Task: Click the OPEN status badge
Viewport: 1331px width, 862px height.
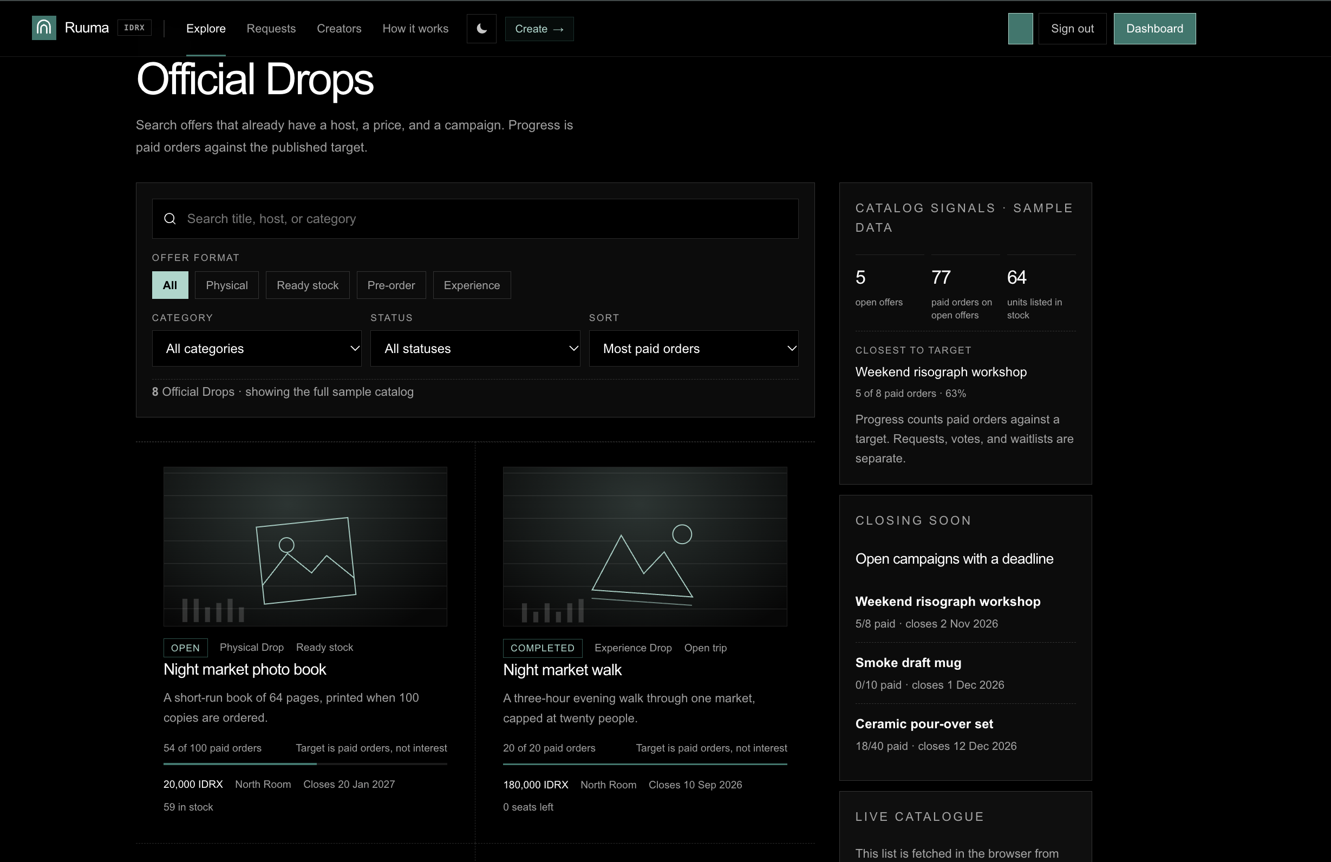Action: point(185,648)
